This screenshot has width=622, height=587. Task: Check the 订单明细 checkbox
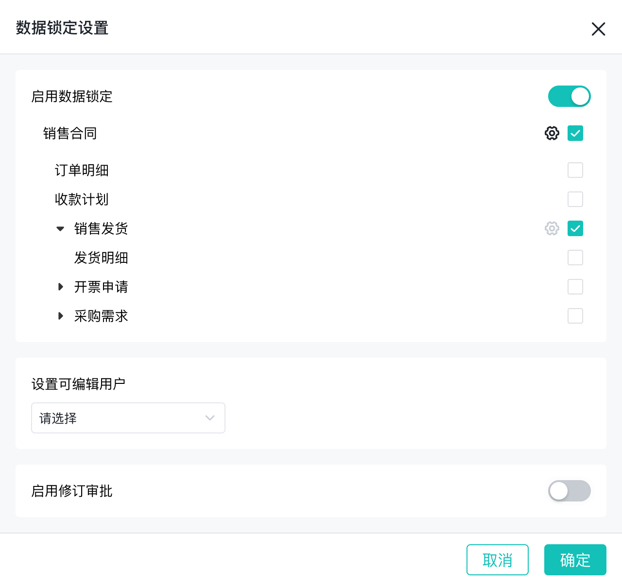click(575, 170)
